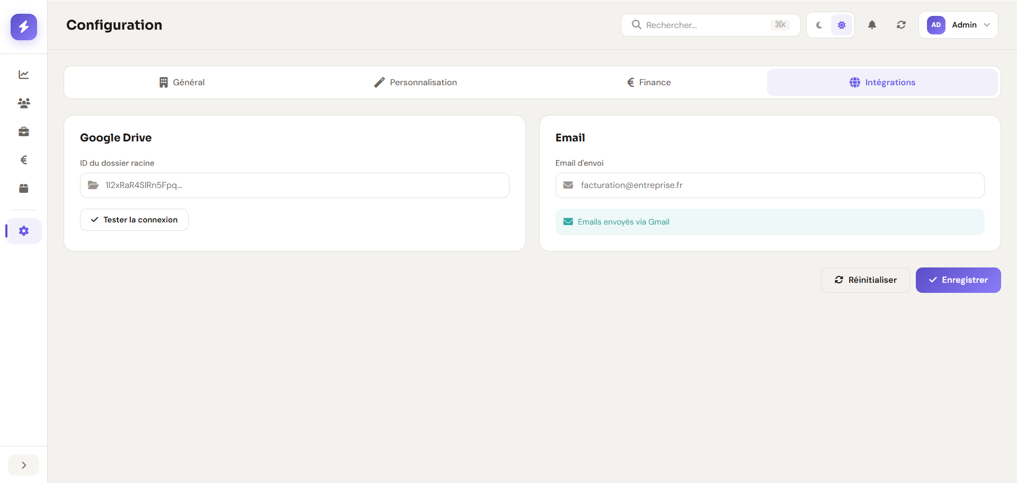
Task: Open the Admin account dropdown
Action: (958, 25)
